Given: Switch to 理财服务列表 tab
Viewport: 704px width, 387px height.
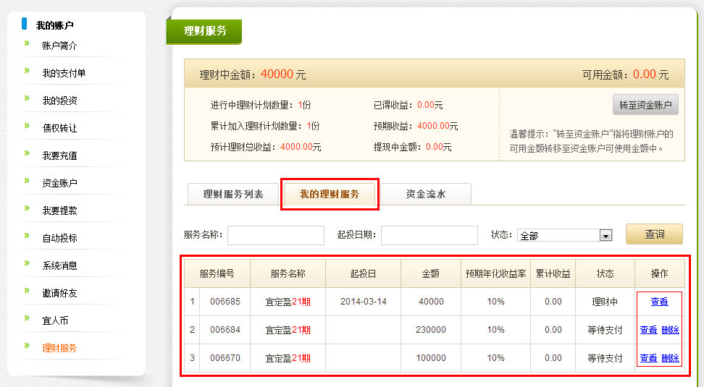Looking at the screenshot, I should [232, 195].
